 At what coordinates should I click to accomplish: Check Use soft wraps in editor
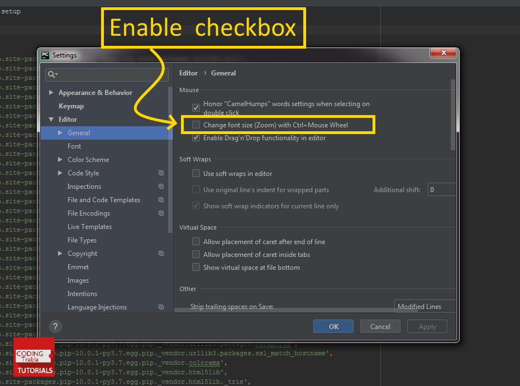tap(196, 173)
